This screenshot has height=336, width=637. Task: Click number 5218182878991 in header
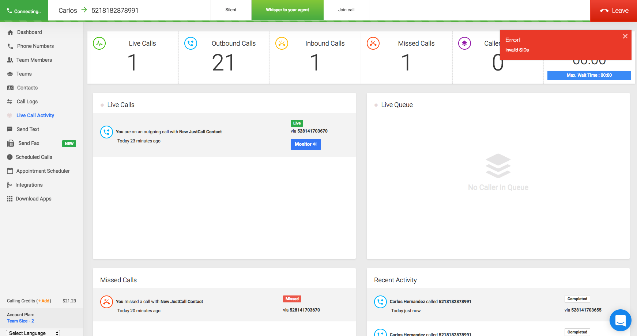[115, 11]
